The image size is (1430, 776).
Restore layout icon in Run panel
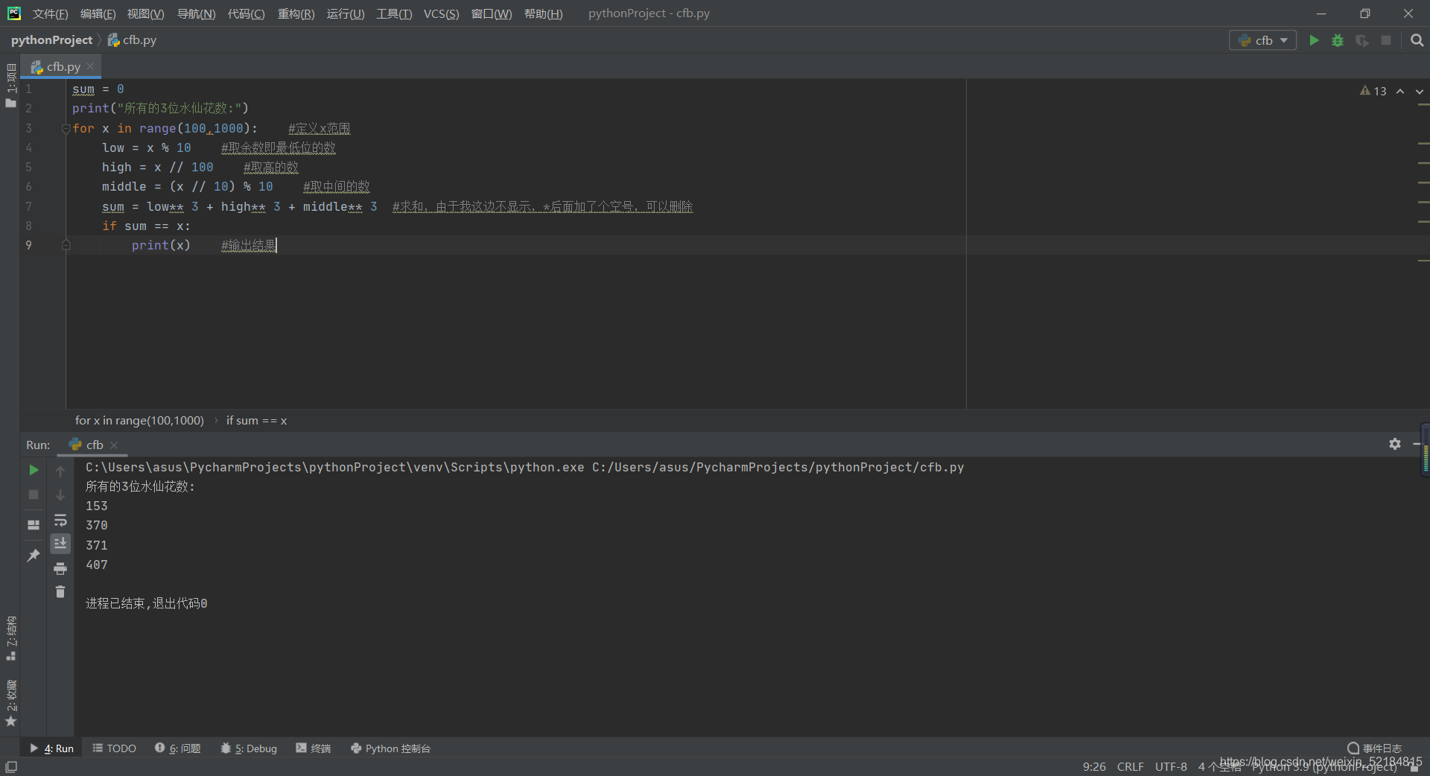click(x=34, y=524)
